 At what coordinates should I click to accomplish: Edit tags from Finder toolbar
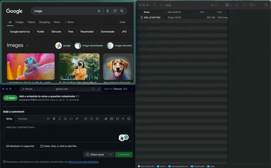tap(244, 5)
